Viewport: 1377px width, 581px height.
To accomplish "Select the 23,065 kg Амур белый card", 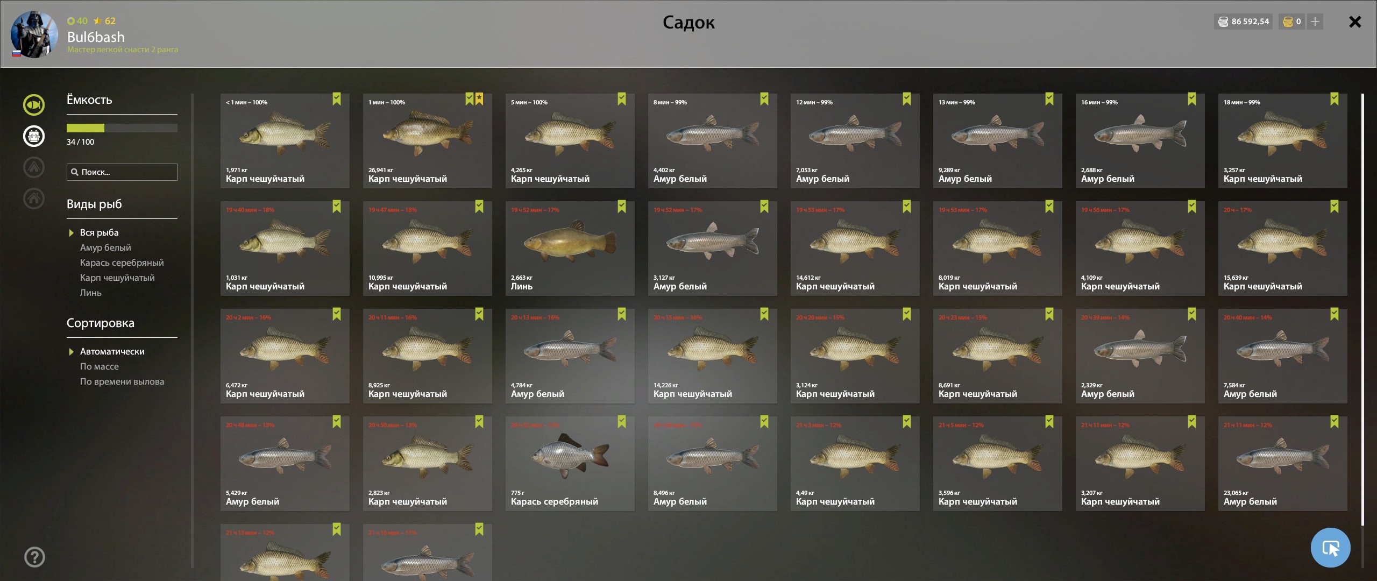I will point(1283,464).
